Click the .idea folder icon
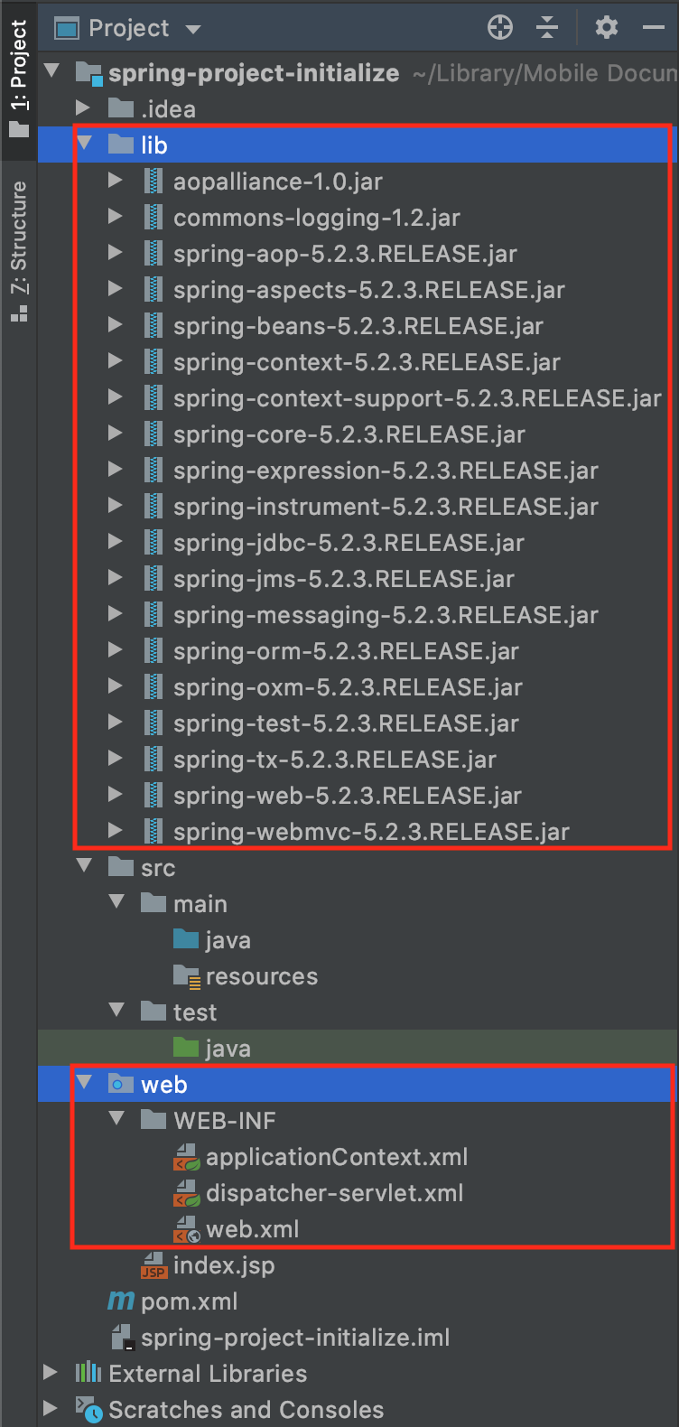Viewport: 679px width, 1427px height. click(x=121, y=109)
